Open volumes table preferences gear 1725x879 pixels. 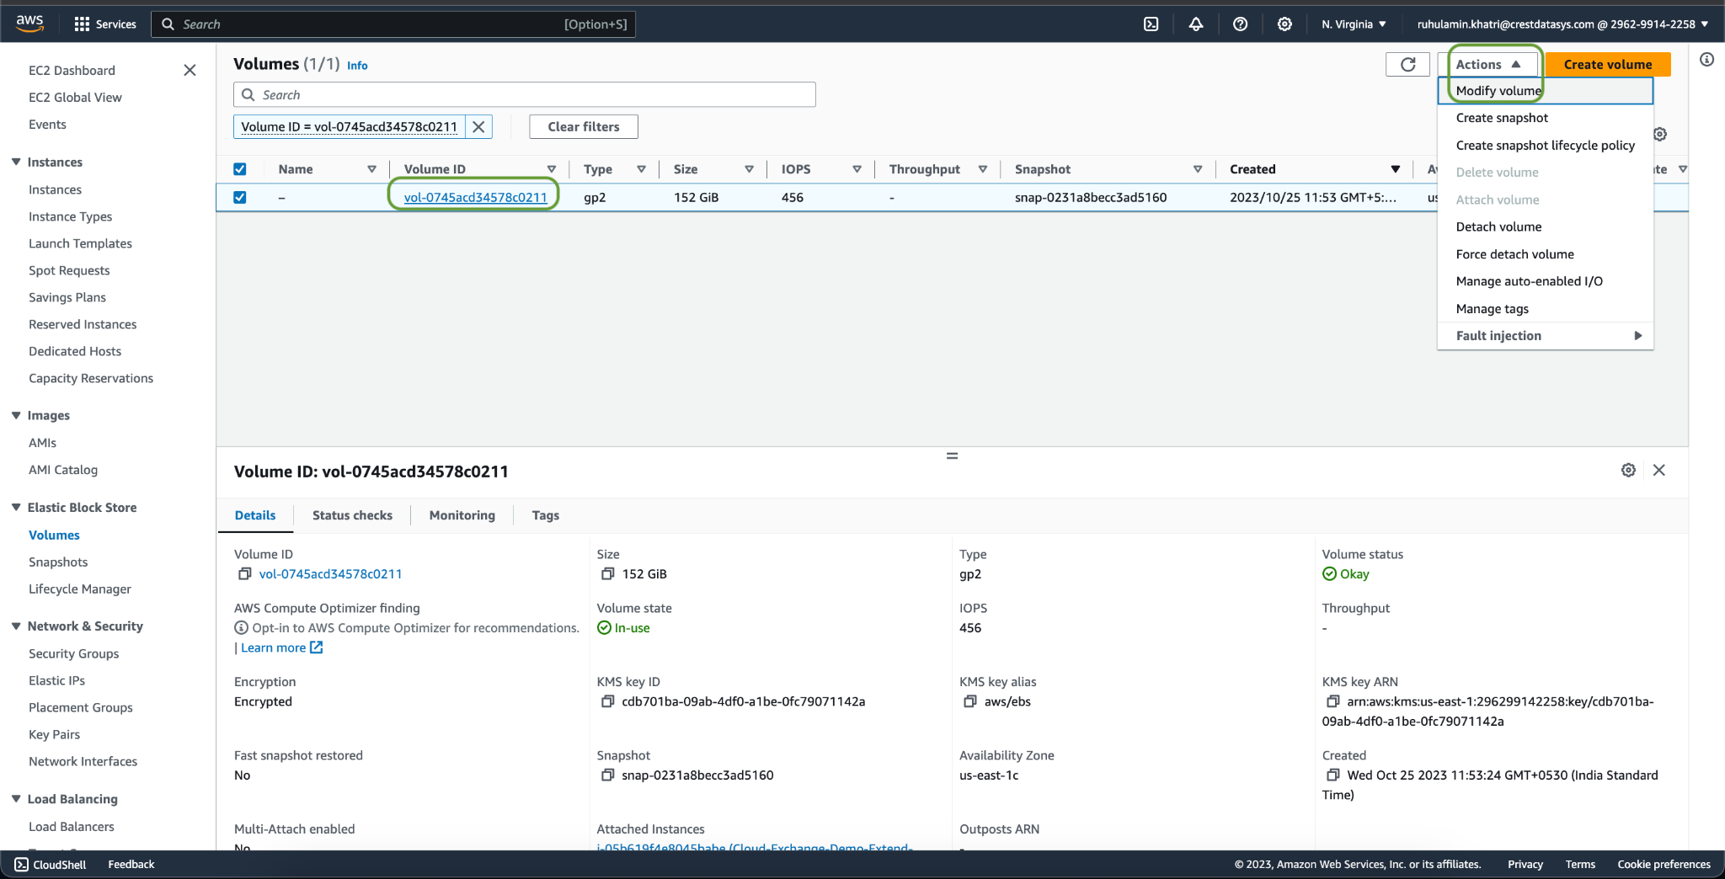(1659, 134)
